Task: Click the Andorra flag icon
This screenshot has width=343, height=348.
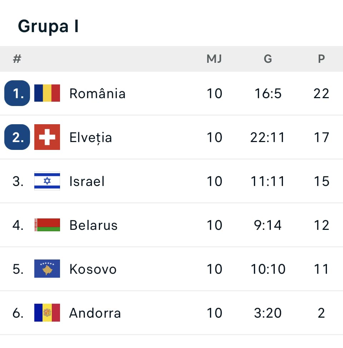Action: (x=47, y=313)
